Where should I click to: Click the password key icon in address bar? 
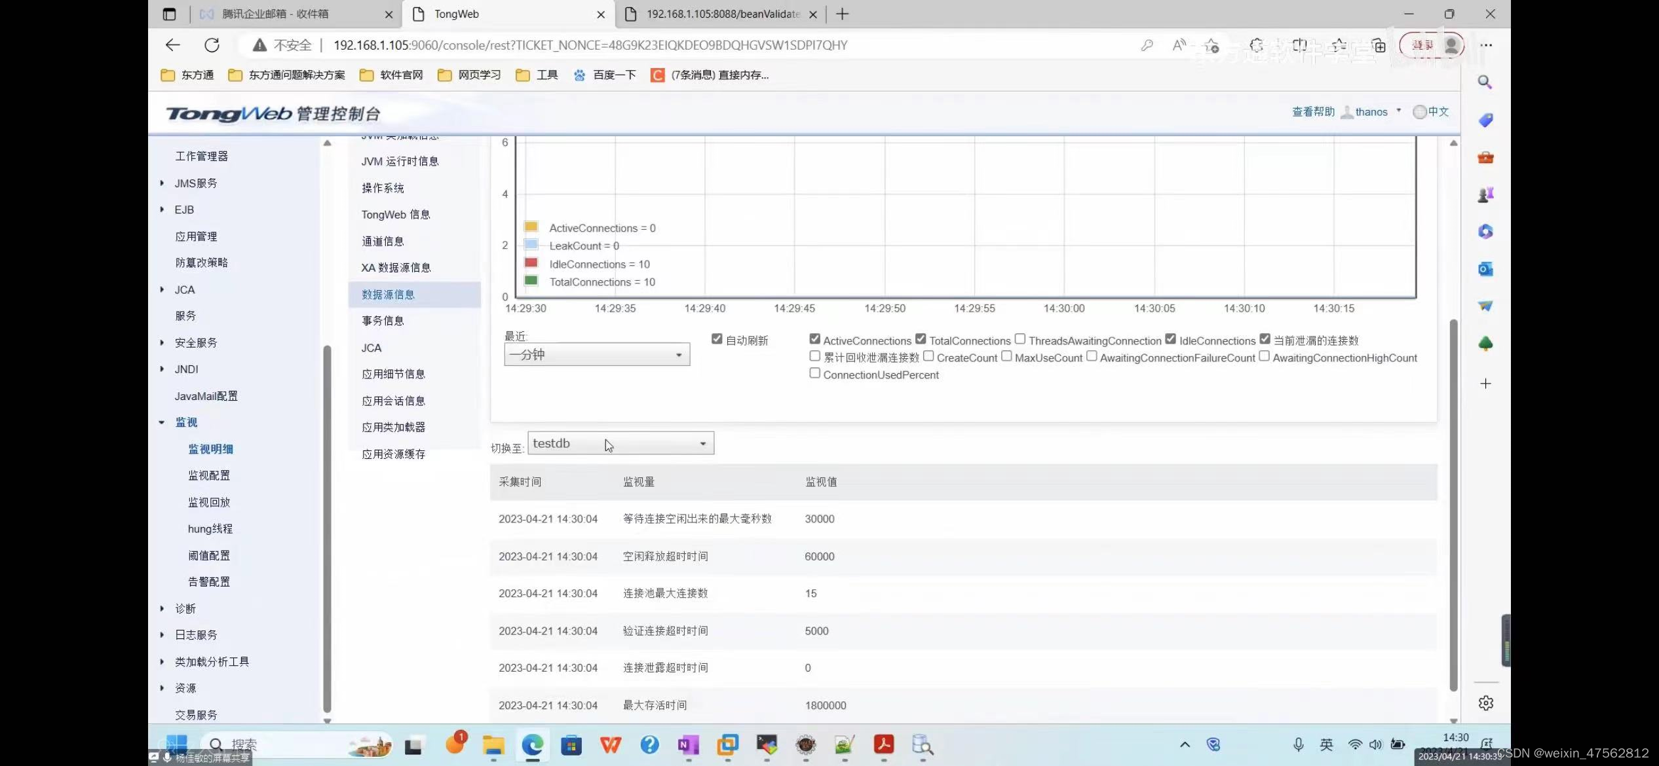tap(1147, 45)
